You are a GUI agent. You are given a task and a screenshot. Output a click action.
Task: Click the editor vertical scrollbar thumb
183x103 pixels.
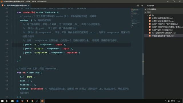tap(143, 64)
